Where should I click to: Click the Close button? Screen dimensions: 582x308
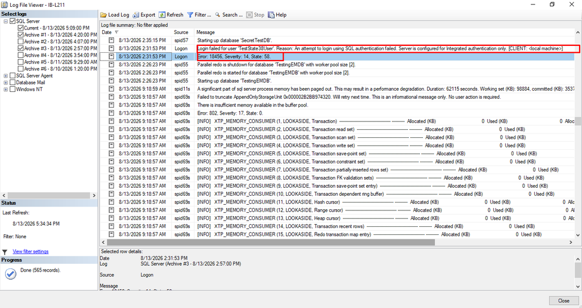563,301
